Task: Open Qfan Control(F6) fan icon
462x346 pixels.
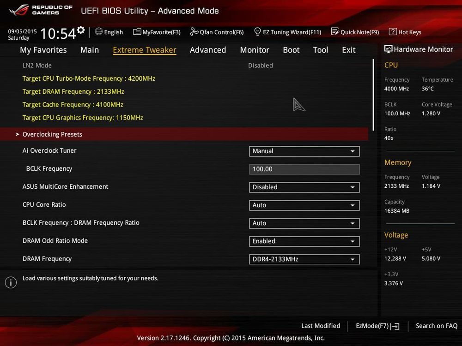Action: pos(194,31)
